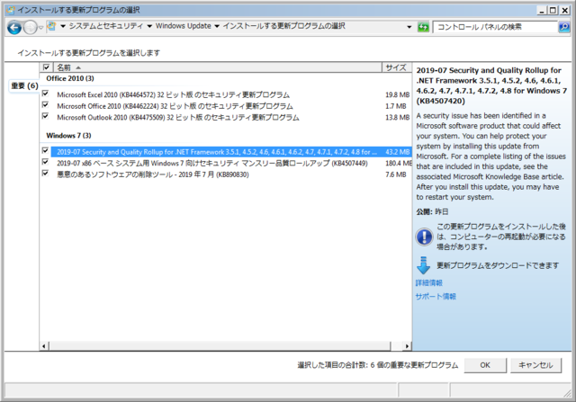Viewport: 576px width, 402px height.
Task: Click the KB4507420 update title in details pane
Action: [491, 85]
